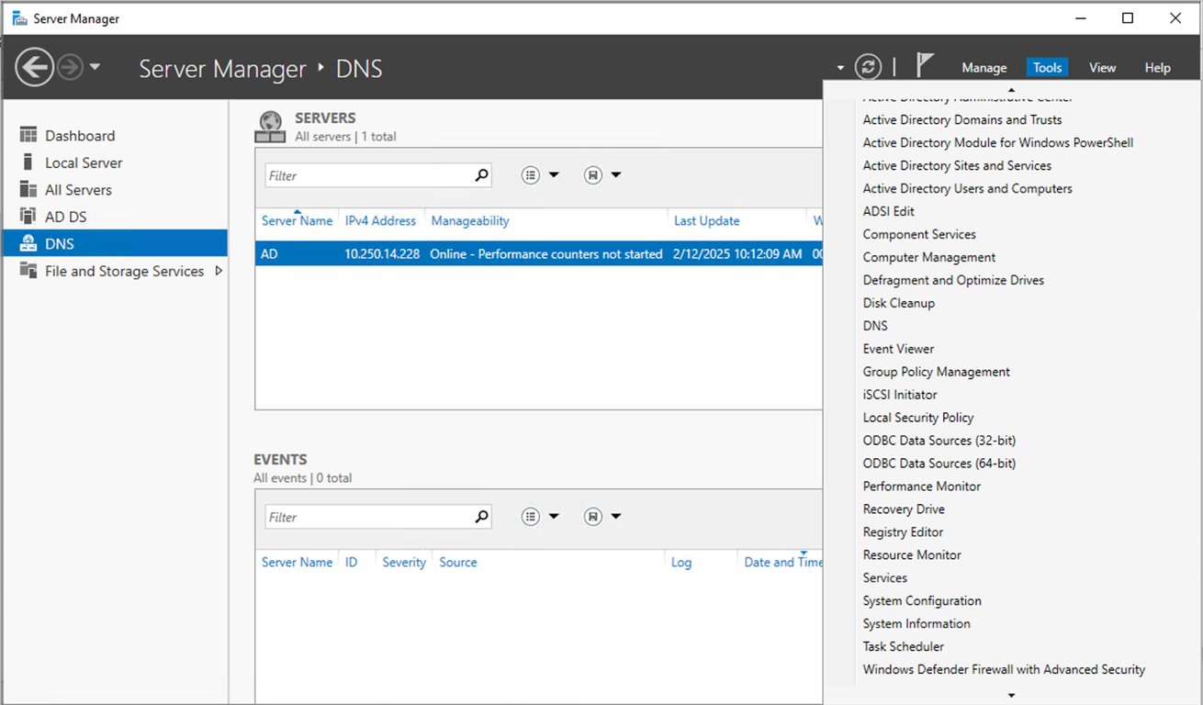Screen dimensions: 1203x705
Task: Click the search icon in Servers filter
Action: pos(481,175)
